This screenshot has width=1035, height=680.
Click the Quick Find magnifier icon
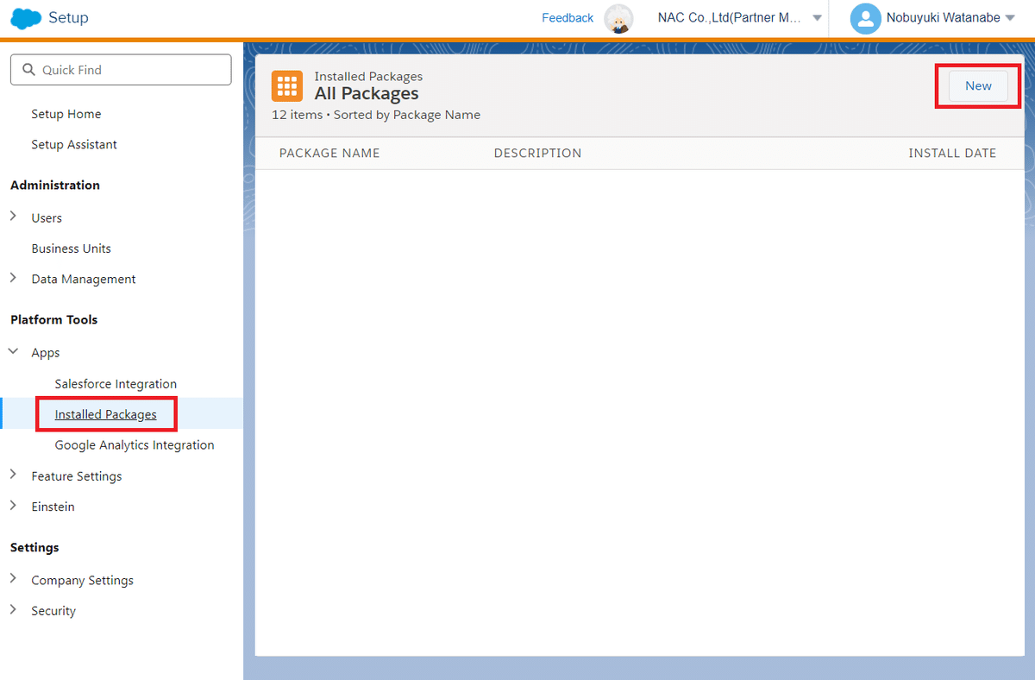[x=29, y=70]
